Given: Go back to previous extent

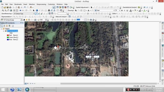Looking at the screenshot, I should (x=20, y=10).
